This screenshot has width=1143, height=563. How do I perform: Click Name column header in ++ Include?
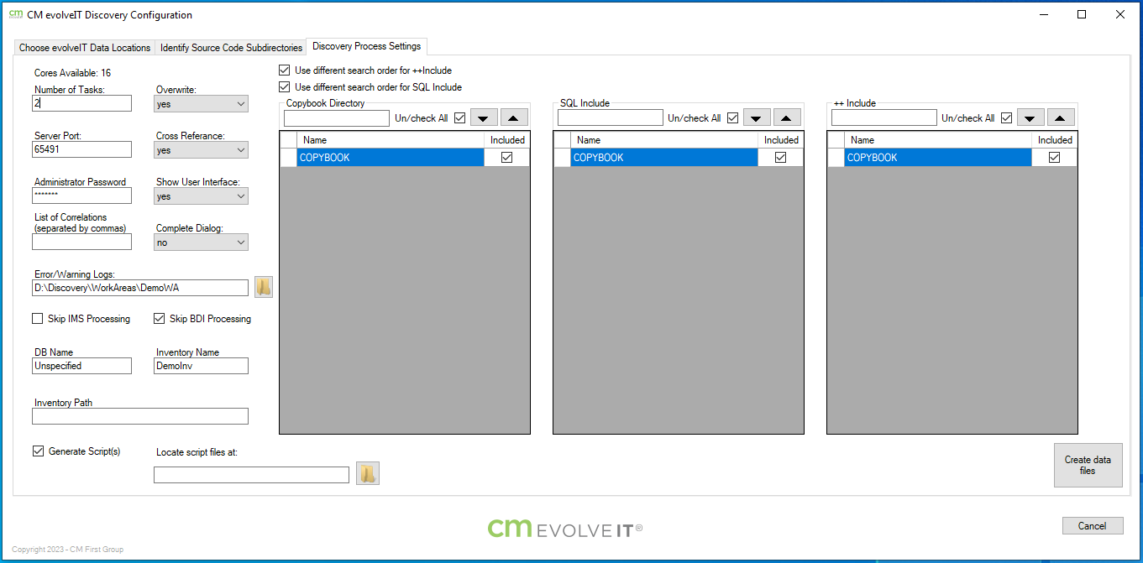[x=938, y=140]
